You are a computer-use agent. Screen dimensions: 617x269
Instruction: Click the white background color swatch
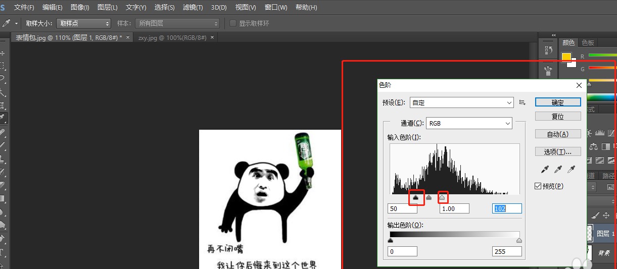click(x=573, y=63)
